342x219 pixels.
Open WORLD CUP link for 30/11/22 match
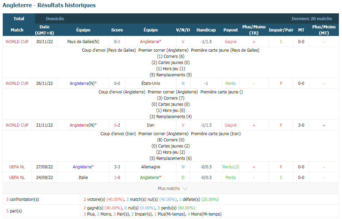17,42
